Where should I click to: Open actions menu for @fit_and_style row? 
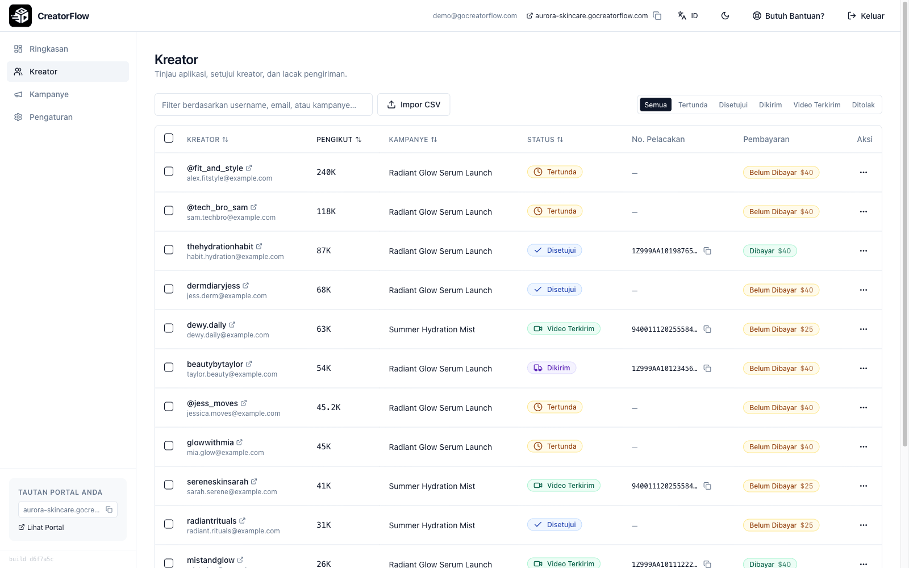point(864,173)
